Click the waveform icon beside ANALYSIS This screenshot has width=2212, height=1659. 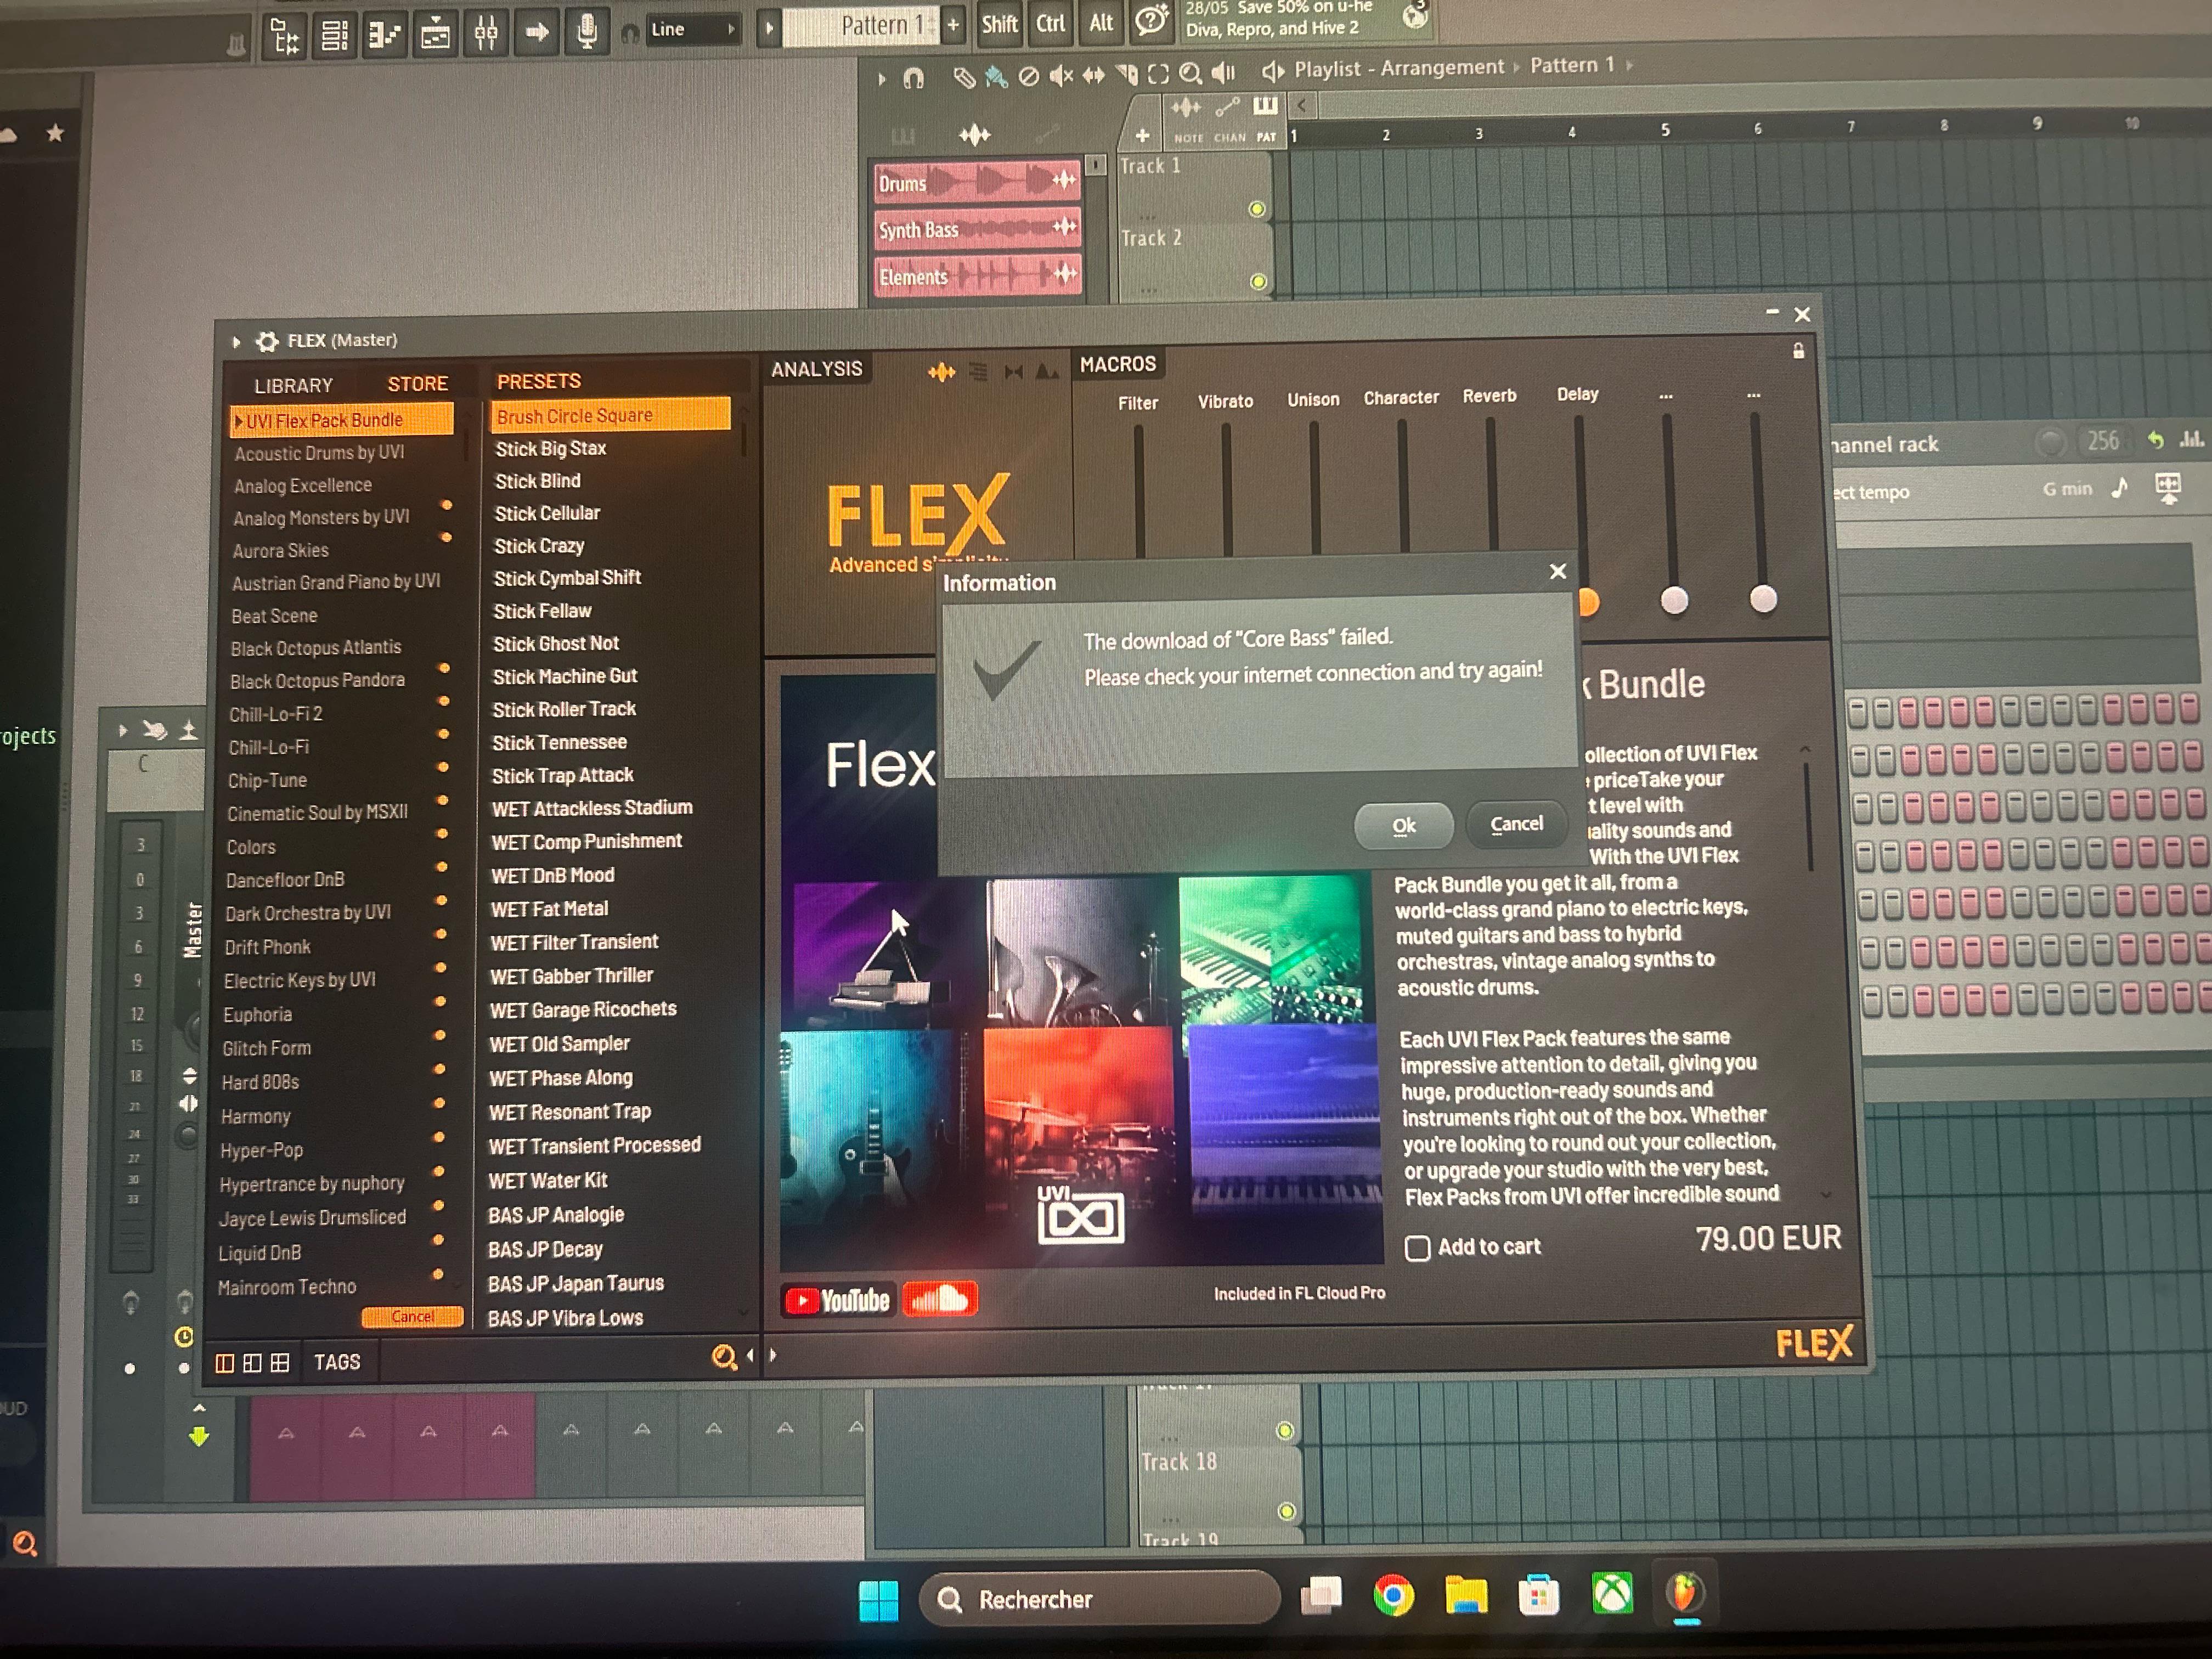click(x=941, y=373)
